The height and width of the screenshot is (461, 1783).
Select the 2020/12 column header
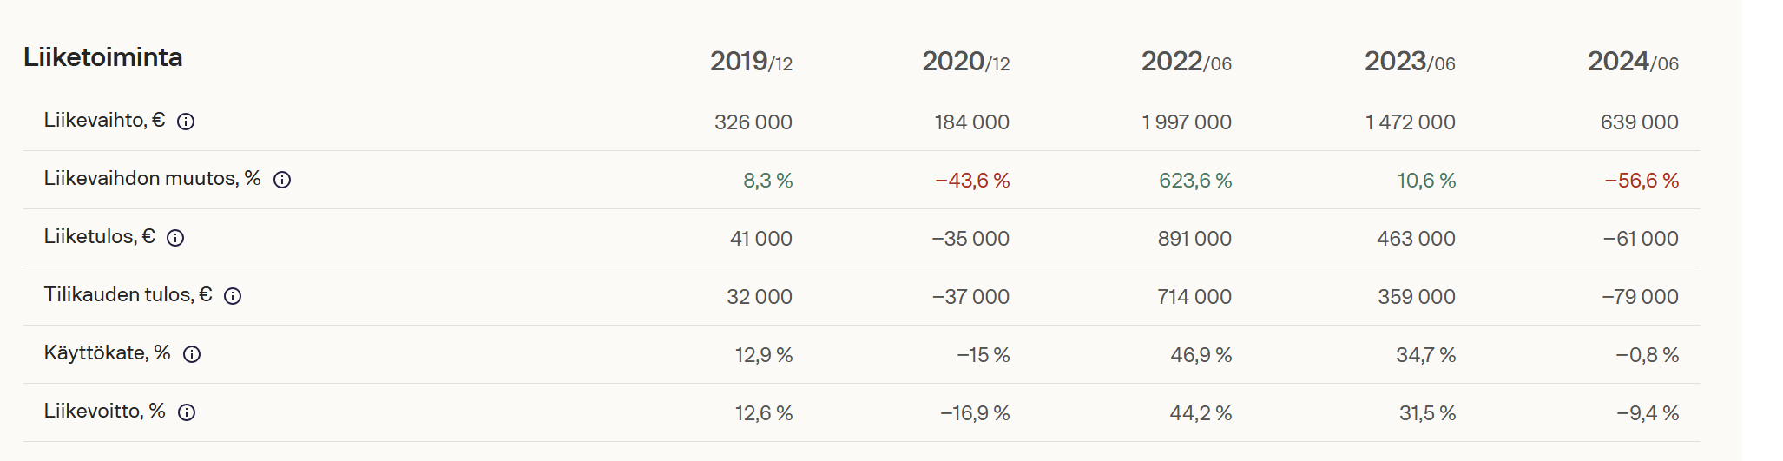pyautogui.click(x=965, y=62)
